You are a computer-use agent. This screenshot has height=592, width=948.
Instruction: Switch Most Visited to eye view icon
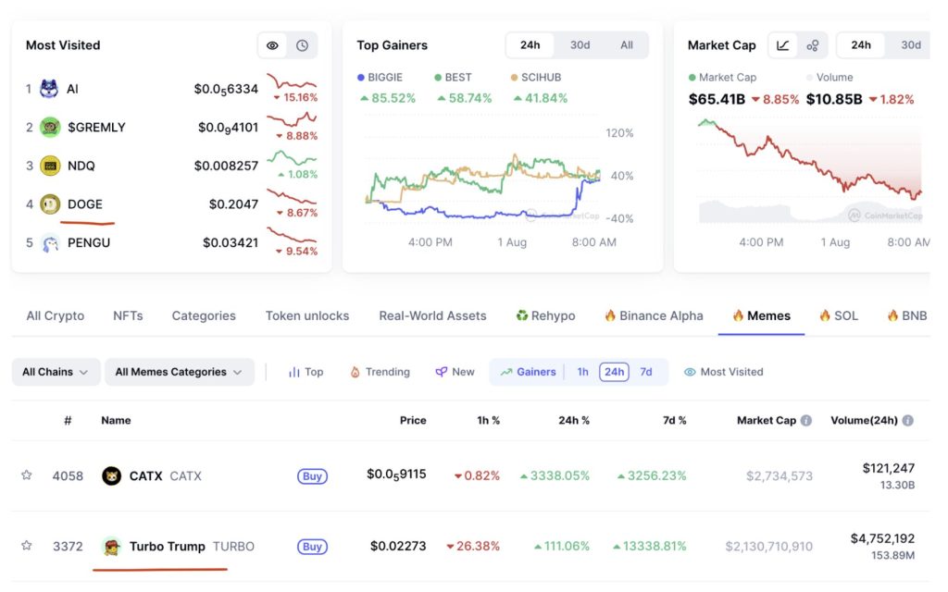[x=273, y=45]
